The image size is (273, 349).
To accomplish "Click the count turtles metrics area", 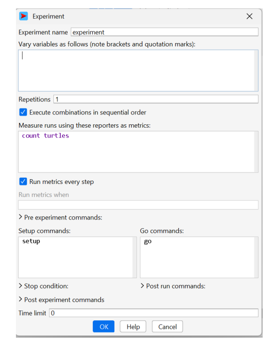I will click(x=136, y=152).
